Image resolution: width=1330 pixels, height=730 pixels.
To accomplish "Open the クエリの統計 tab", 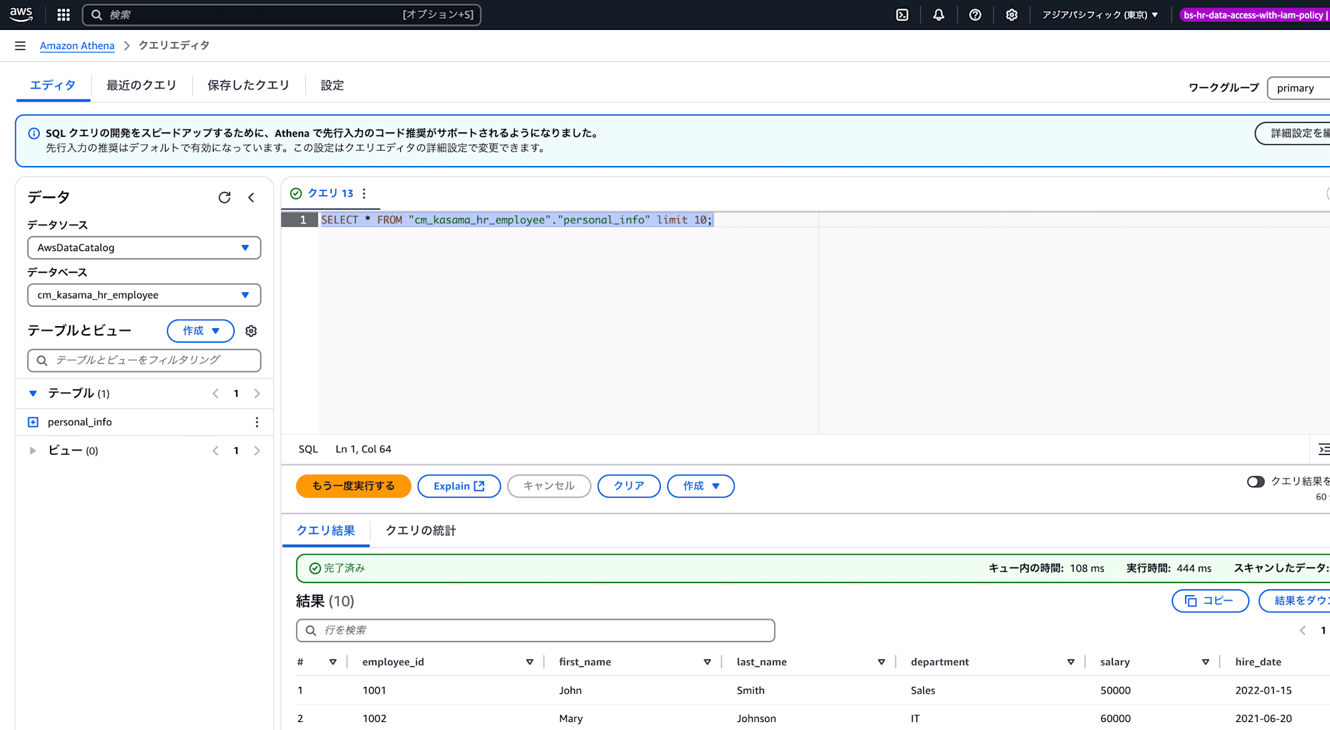I will 421,531.
